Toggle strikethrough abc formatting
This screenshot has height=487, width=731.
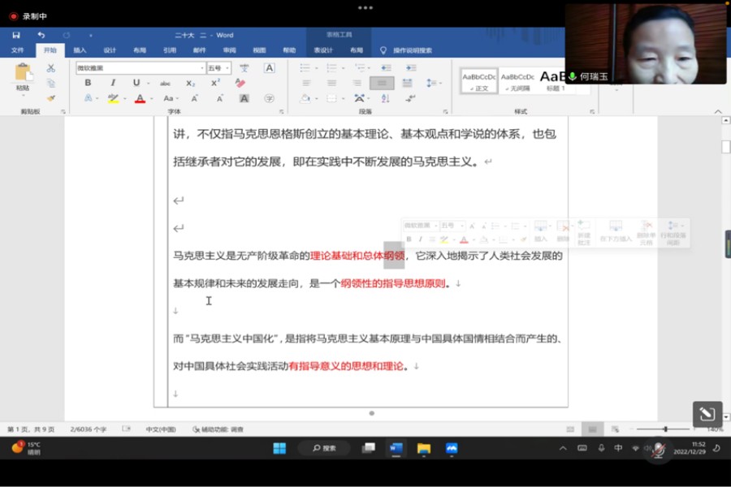pyautogui.click(x=165, y=83)
